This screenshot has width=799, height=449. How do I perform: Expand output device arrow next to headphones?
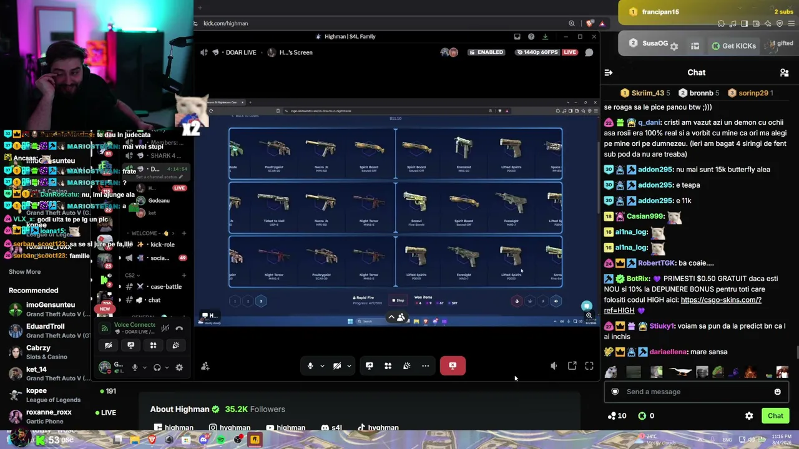[x=167, y=367]
